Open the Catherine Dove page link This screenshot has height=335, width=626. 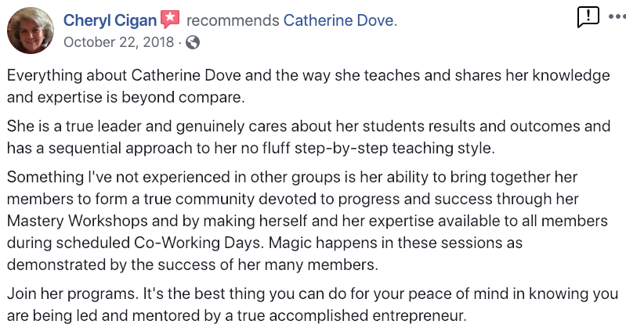338,20
